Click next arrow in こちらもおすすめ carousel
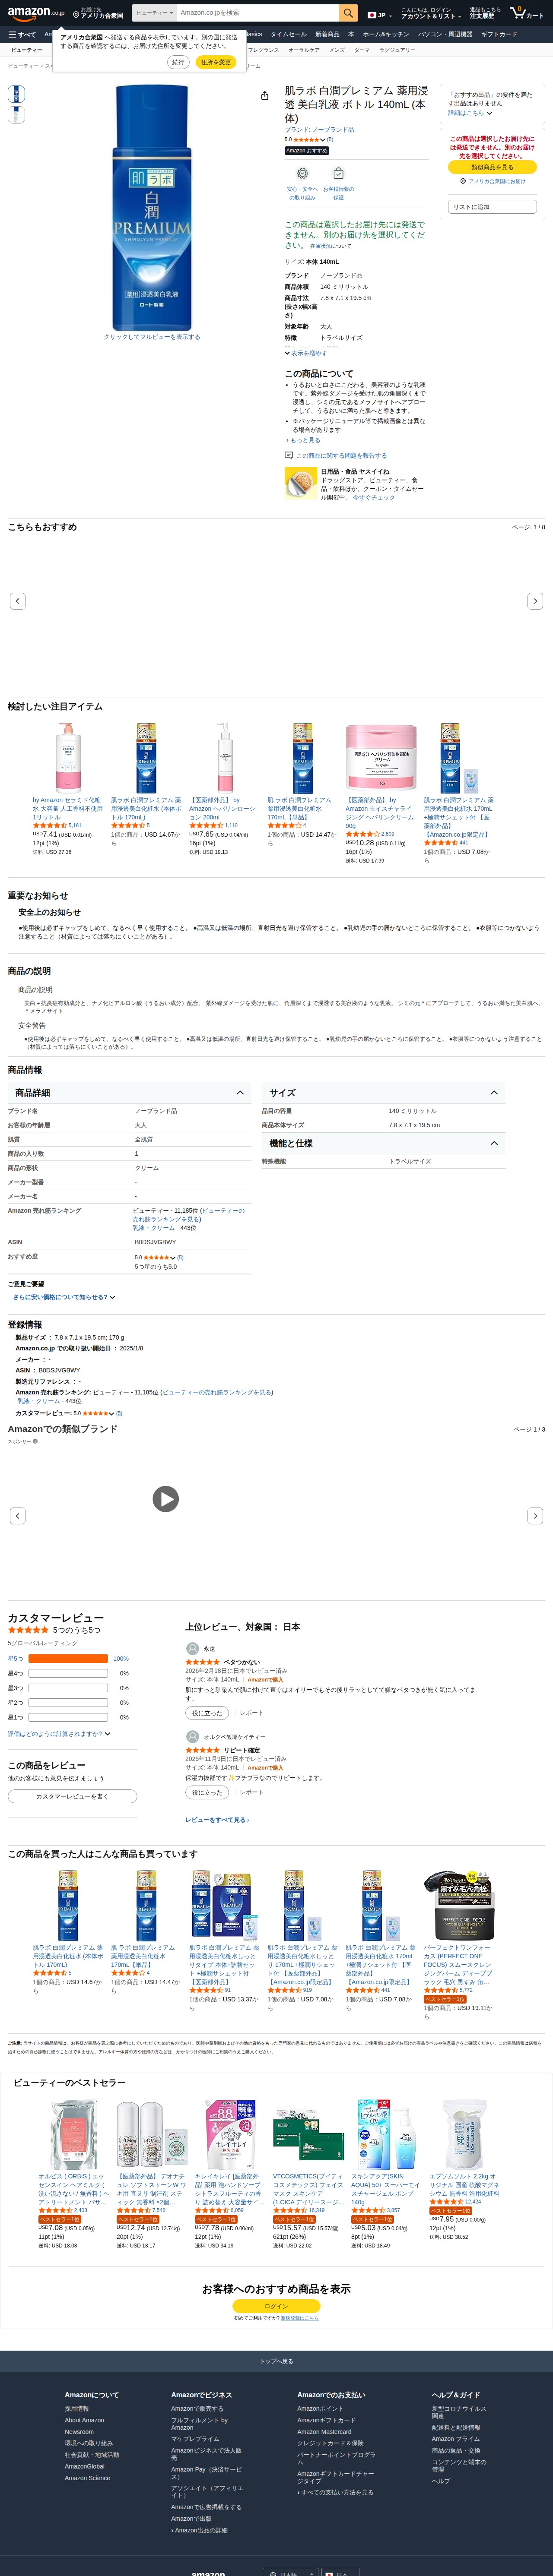Screen dimensions: 553x2576 535,601
